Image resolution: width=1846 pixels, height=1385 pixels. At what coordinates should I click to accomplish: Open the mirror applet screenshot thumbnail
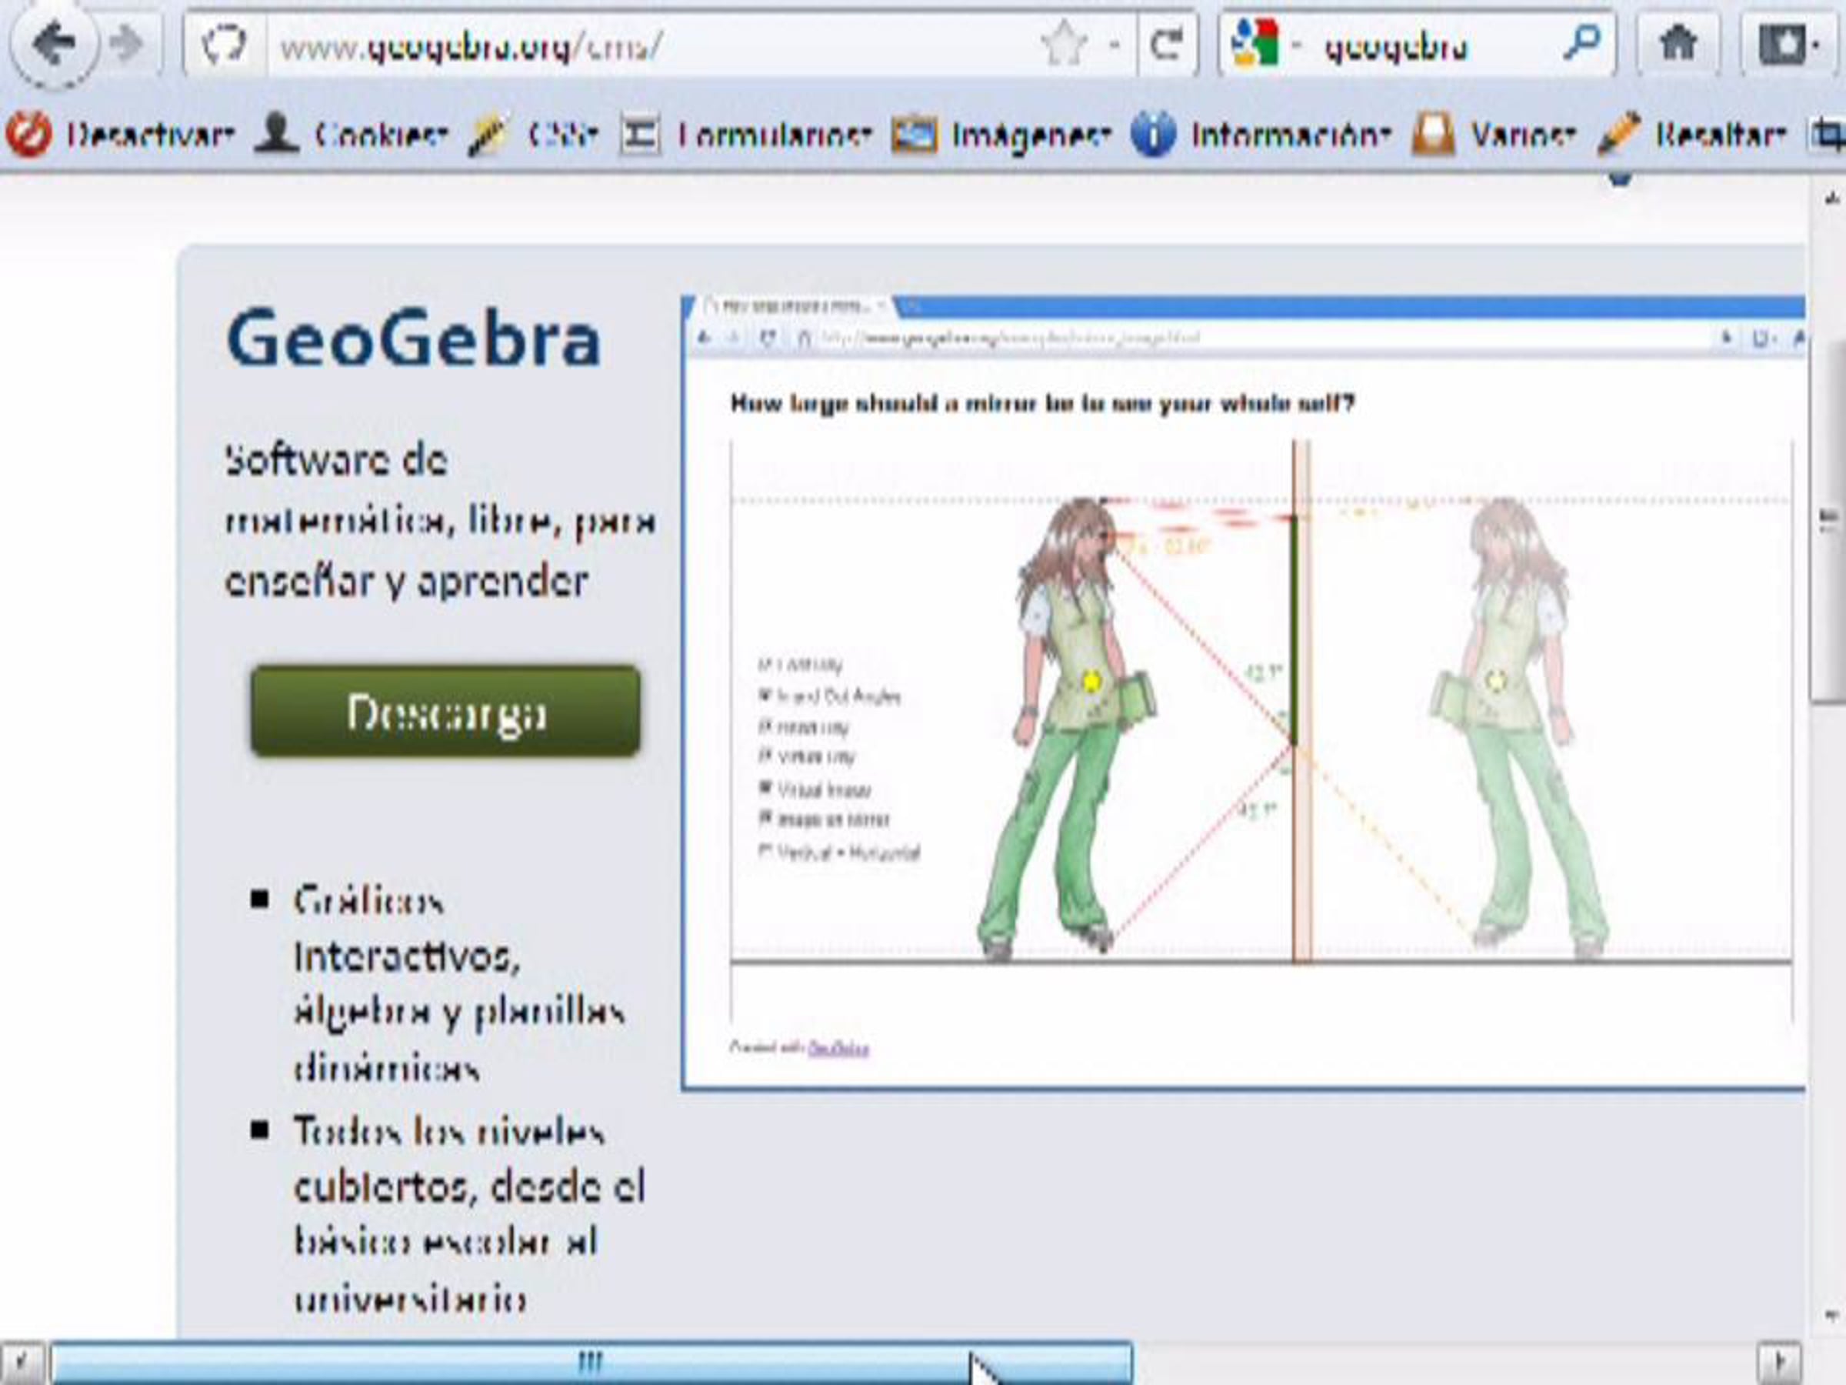pos(1244,693)
